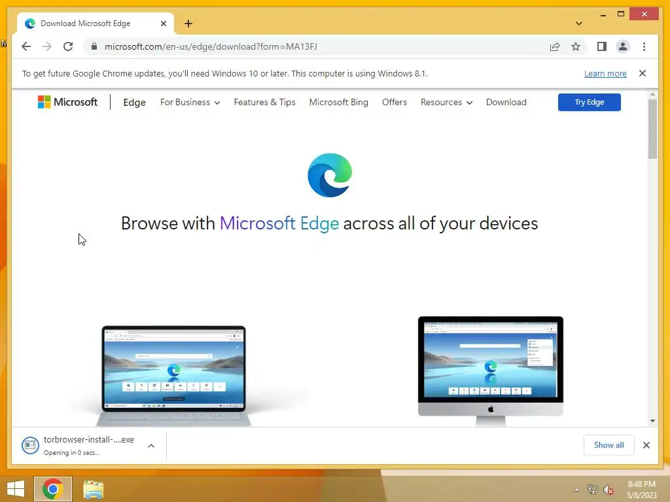Open File Explorer from the taskbar
This screenshot has width=670, height=502.
(93, 489)
